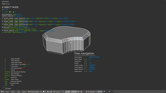
Task: Click the 'Next Modifier' shortcut line
Action: 12,74
